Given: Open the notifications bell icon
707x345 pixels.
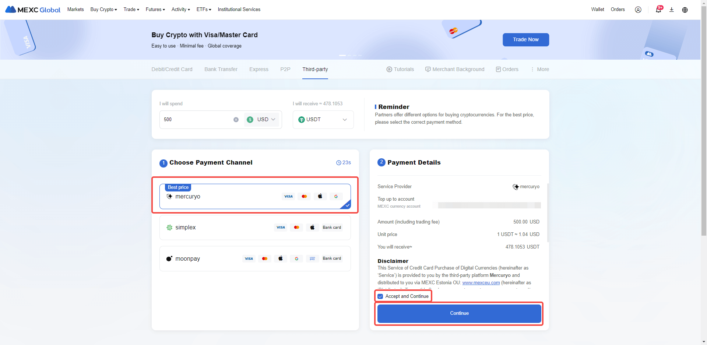Looking at the screenshot, I should pyautogui.click(x=658, y=10).
